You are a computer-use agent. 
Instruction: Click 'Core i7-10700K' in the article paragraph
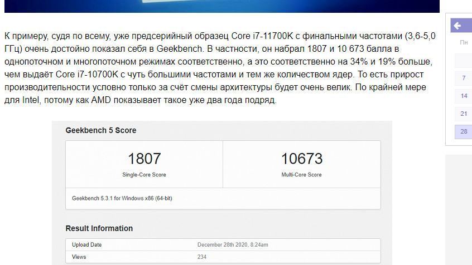87,75
